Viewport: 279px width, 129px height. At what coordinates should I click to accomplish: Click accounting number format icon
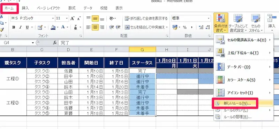click(175, 27)
